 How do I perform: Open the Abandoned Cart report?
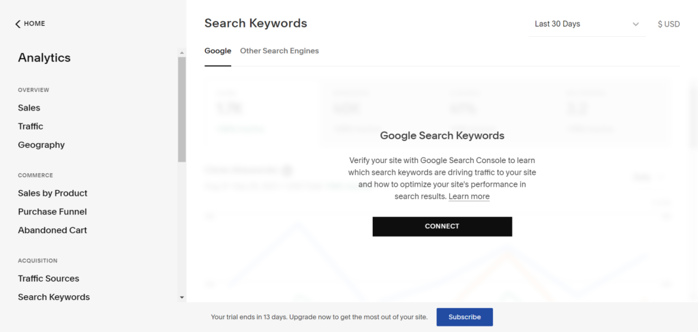(x=52, y=230)
